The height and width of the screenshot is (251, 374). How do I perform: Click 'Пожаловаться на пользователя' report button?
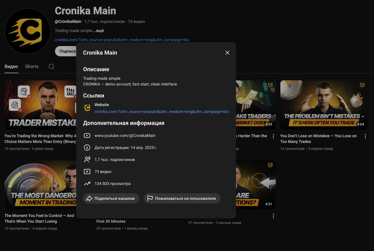tap(182, 198)
